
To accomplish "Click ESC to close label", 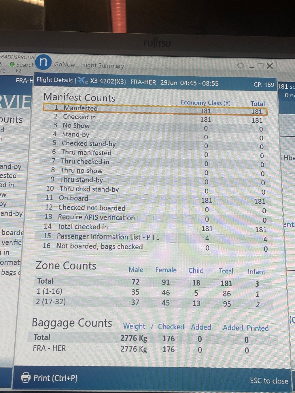I will coord(269,381).
